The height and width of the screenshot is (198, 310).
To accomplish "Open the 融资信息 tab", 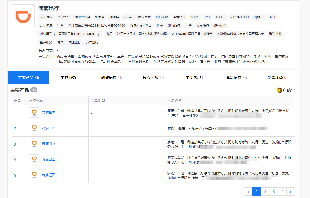I will click(112, 77).
